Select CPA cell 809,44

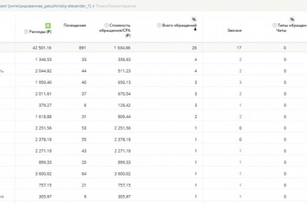click(x=124, y=117)
